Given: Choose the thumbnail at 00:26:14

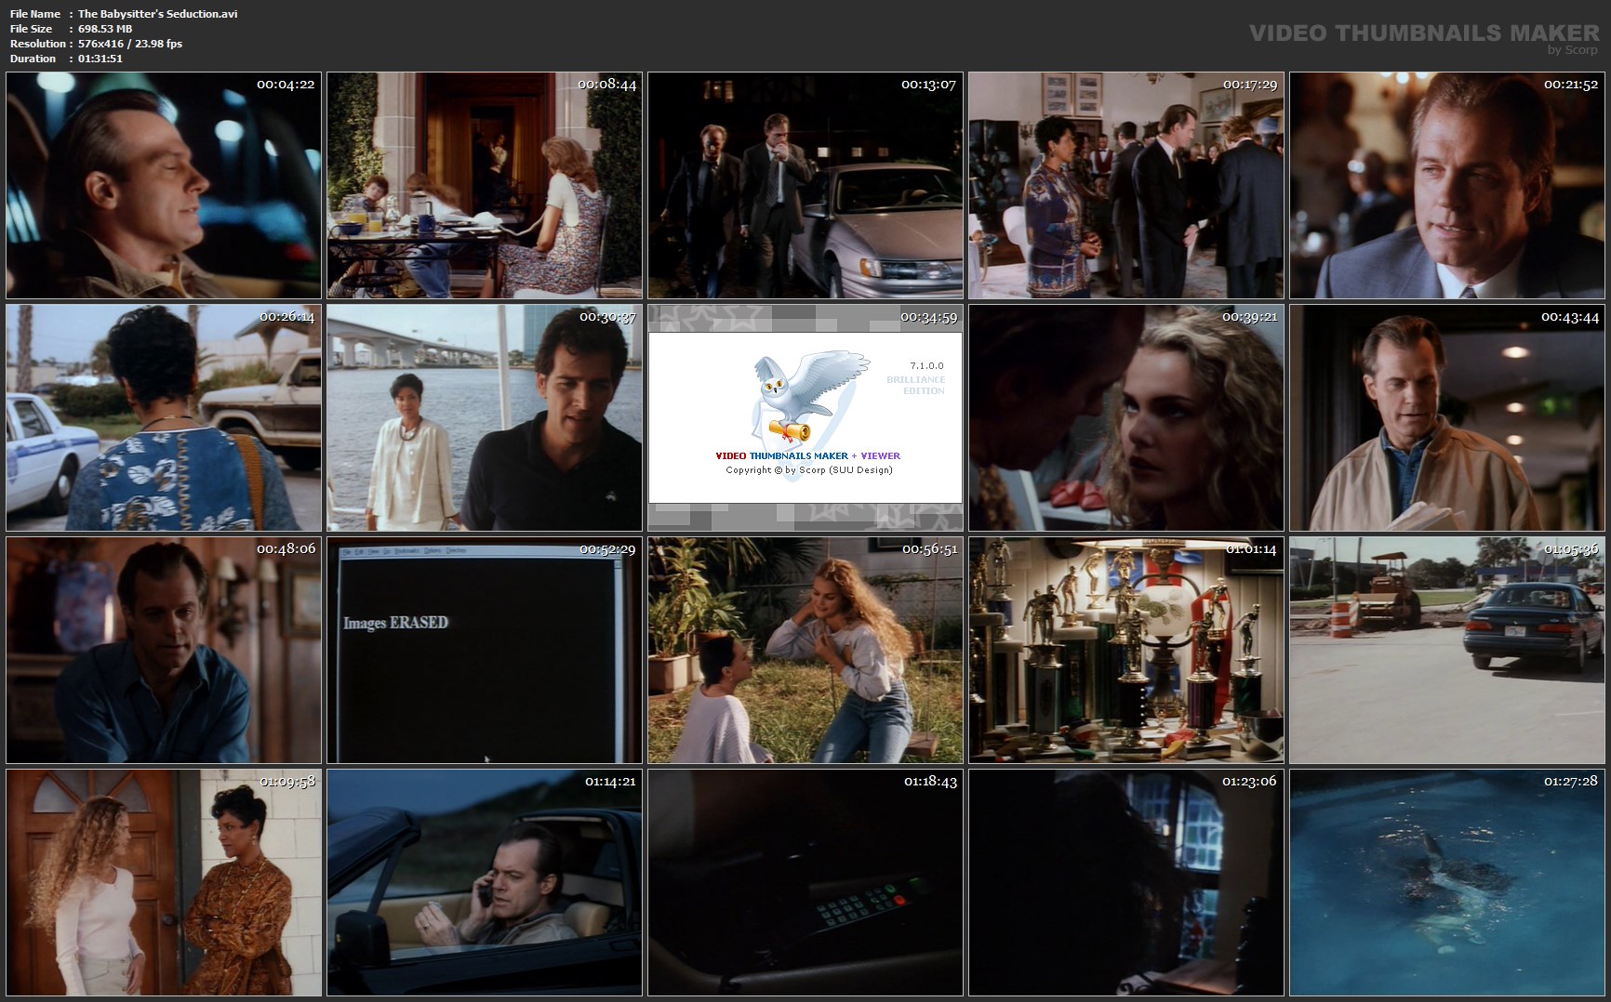Looking at the screenshot, I should (164, 417).
